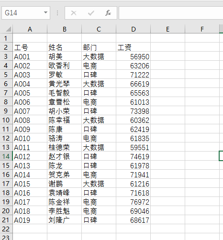Click the Enter checkmark formula icon

(x=91, y=13)
